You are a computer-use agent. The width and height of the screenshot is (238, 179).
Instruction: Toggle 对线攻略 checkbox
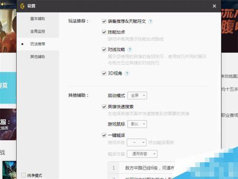coord(104,50)
